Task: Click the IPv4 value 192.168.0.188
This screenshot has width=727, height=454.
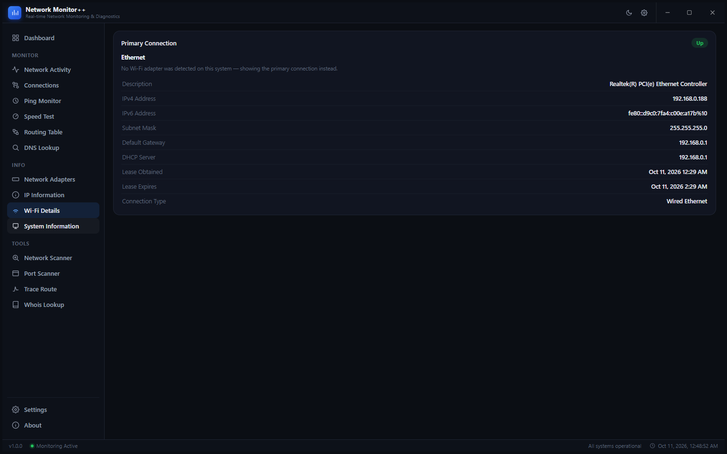Action: 690,99
